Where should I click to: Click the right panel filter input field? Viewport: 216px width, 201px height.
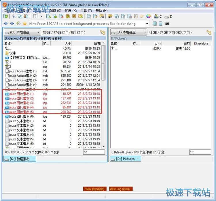(x=200, y=152)
